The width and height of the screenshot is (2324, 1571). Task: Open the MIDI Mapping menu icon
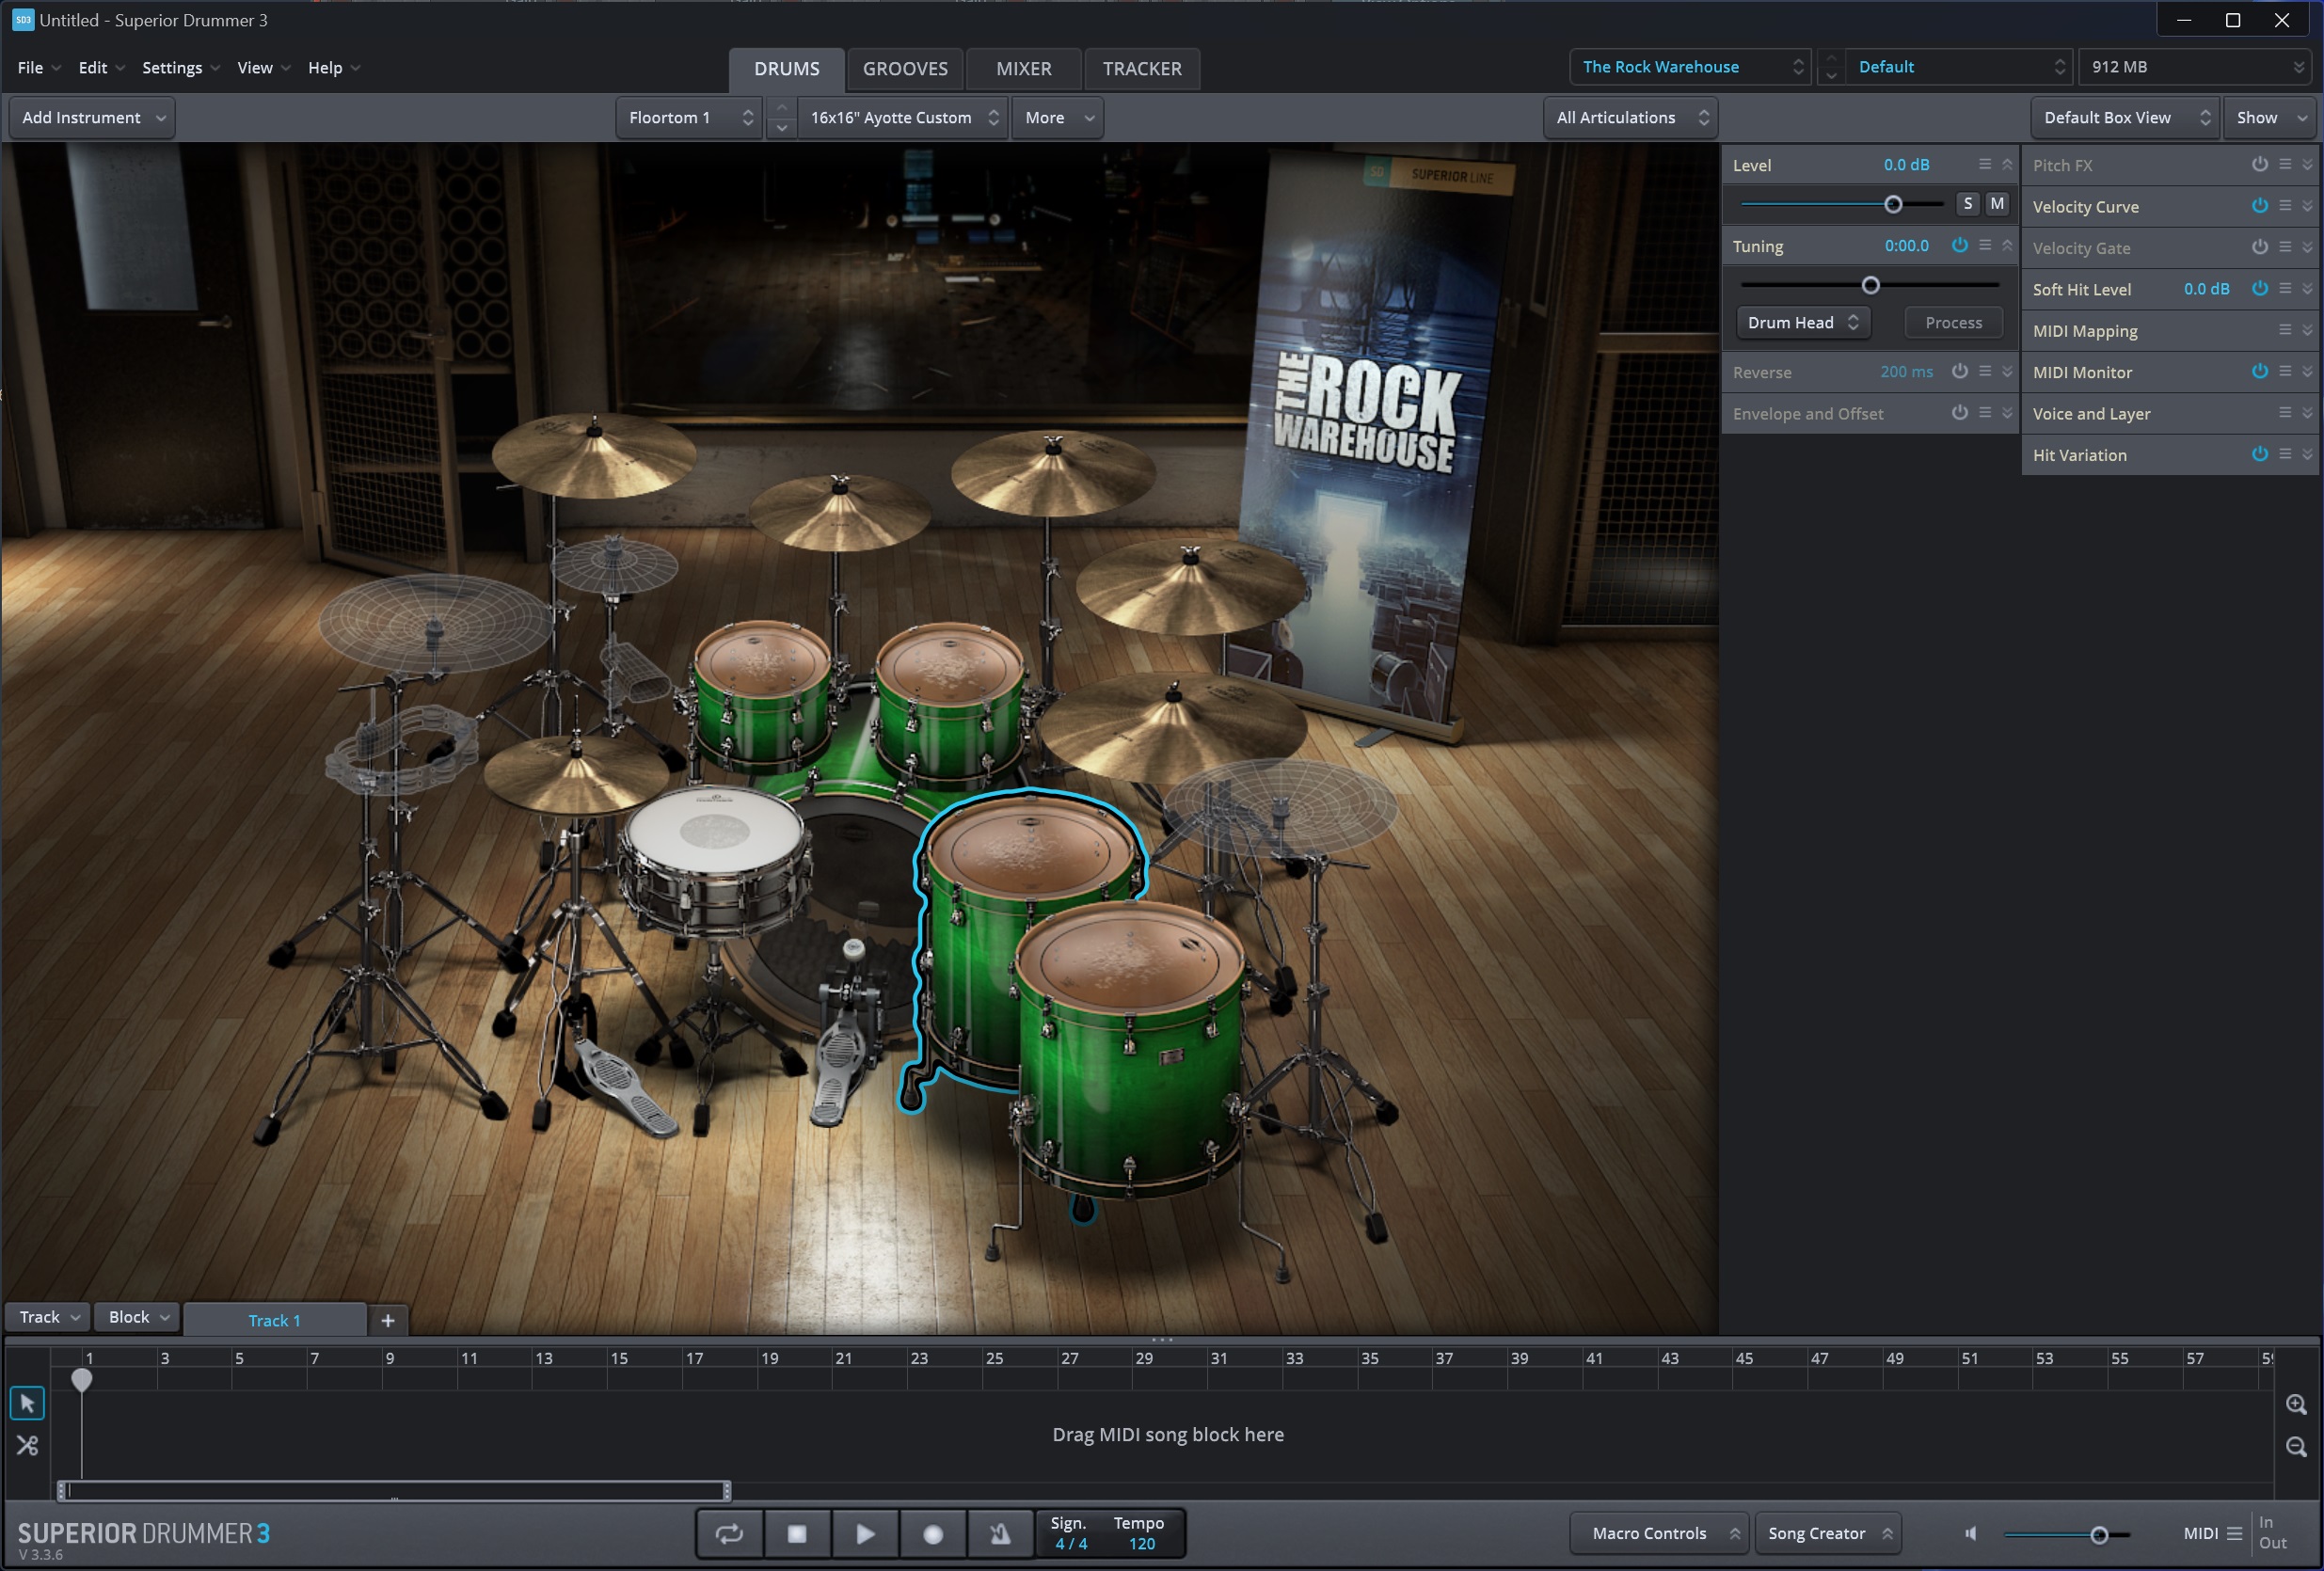(2285, 330)
